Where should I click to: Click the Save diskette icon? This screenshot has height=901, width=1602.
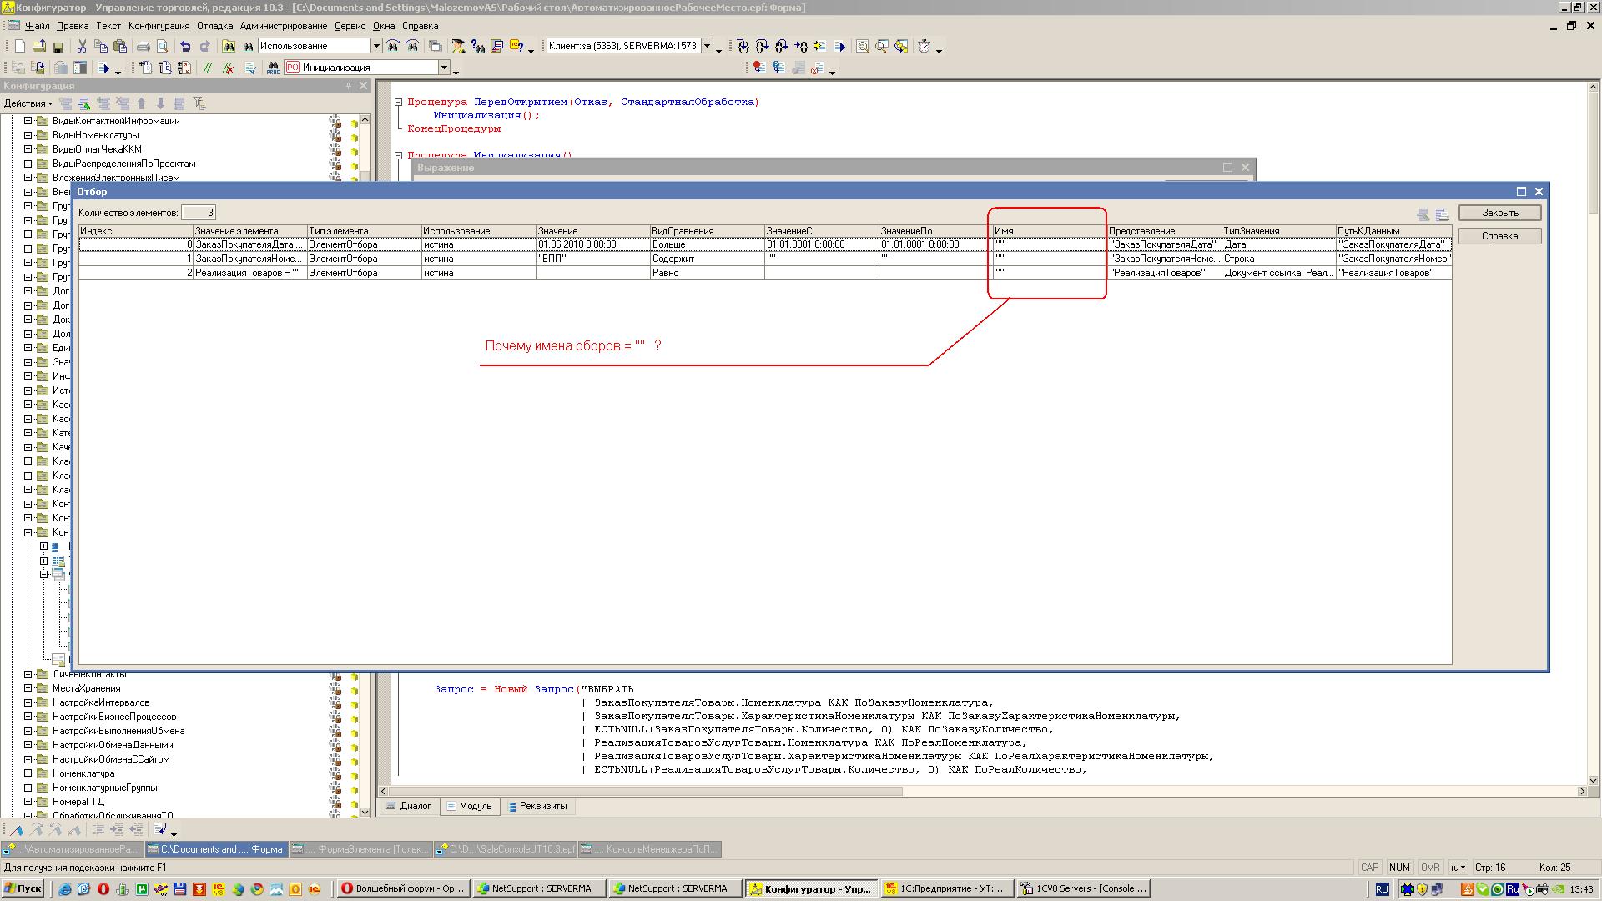coord(58,47)
